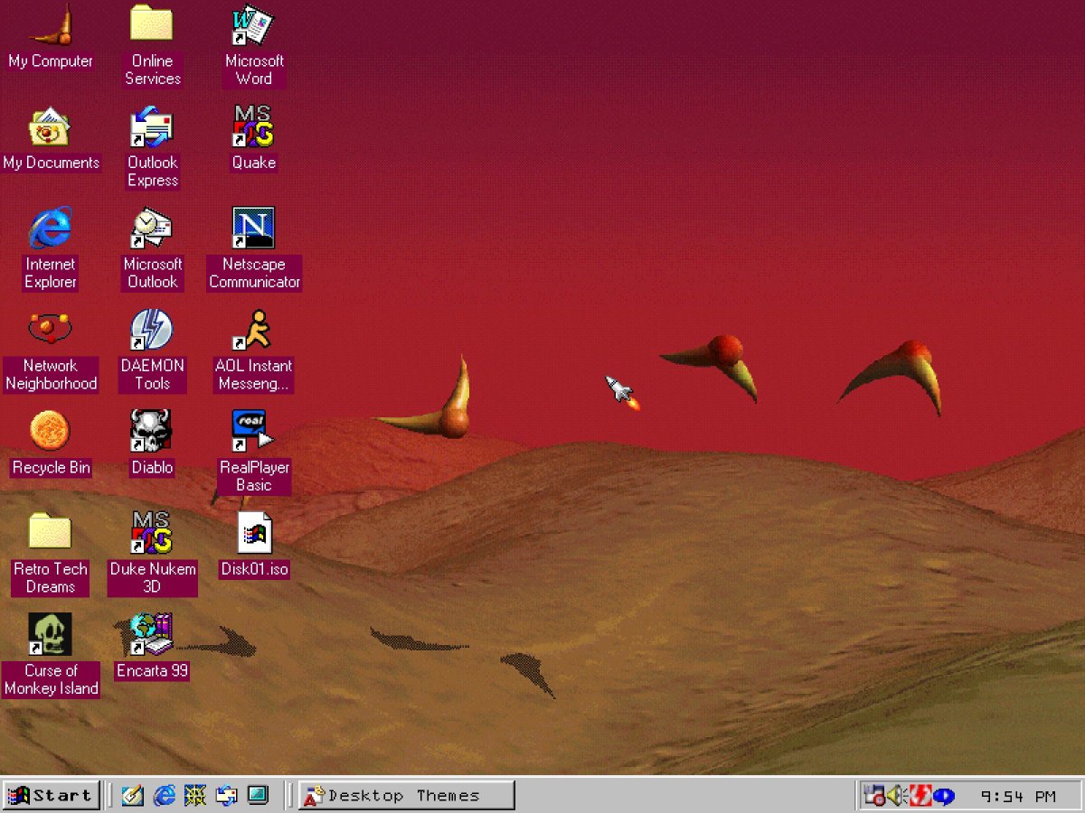The height and width of the screenshot is (813, 1085).
Task: Click the volume speaker tray icon
Action: tap(897, 796)
